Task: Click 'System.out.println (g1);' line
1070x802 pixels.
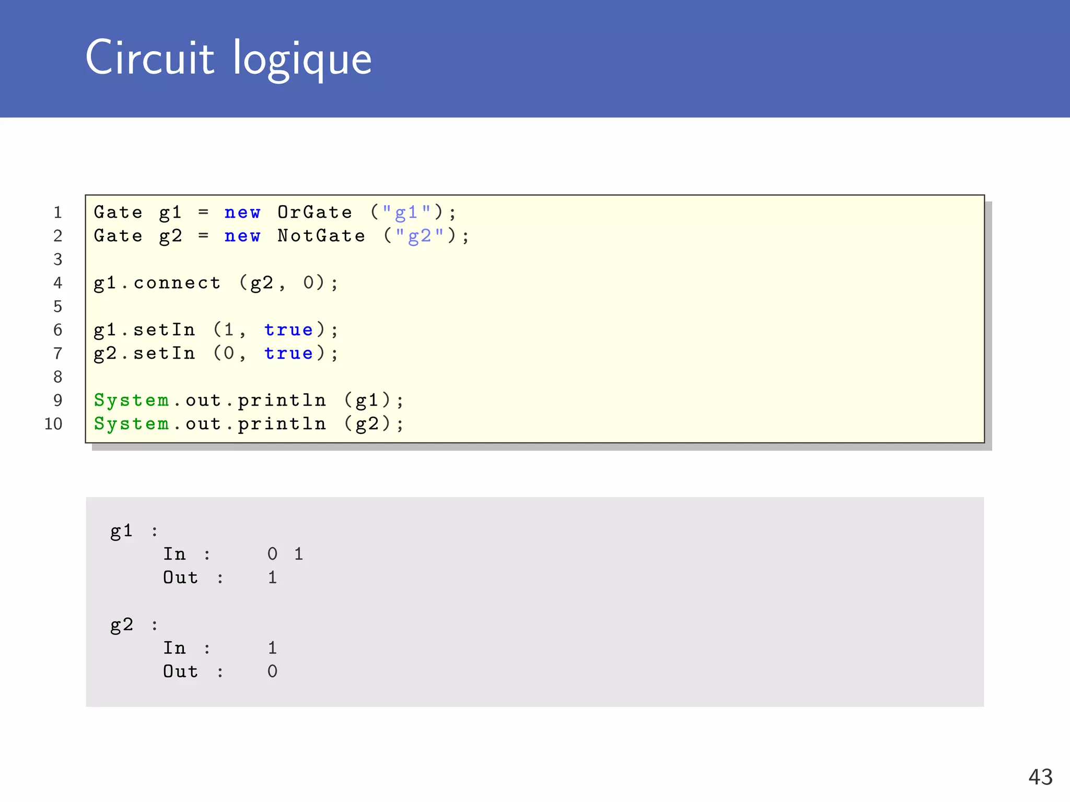Action: point(249,400)
